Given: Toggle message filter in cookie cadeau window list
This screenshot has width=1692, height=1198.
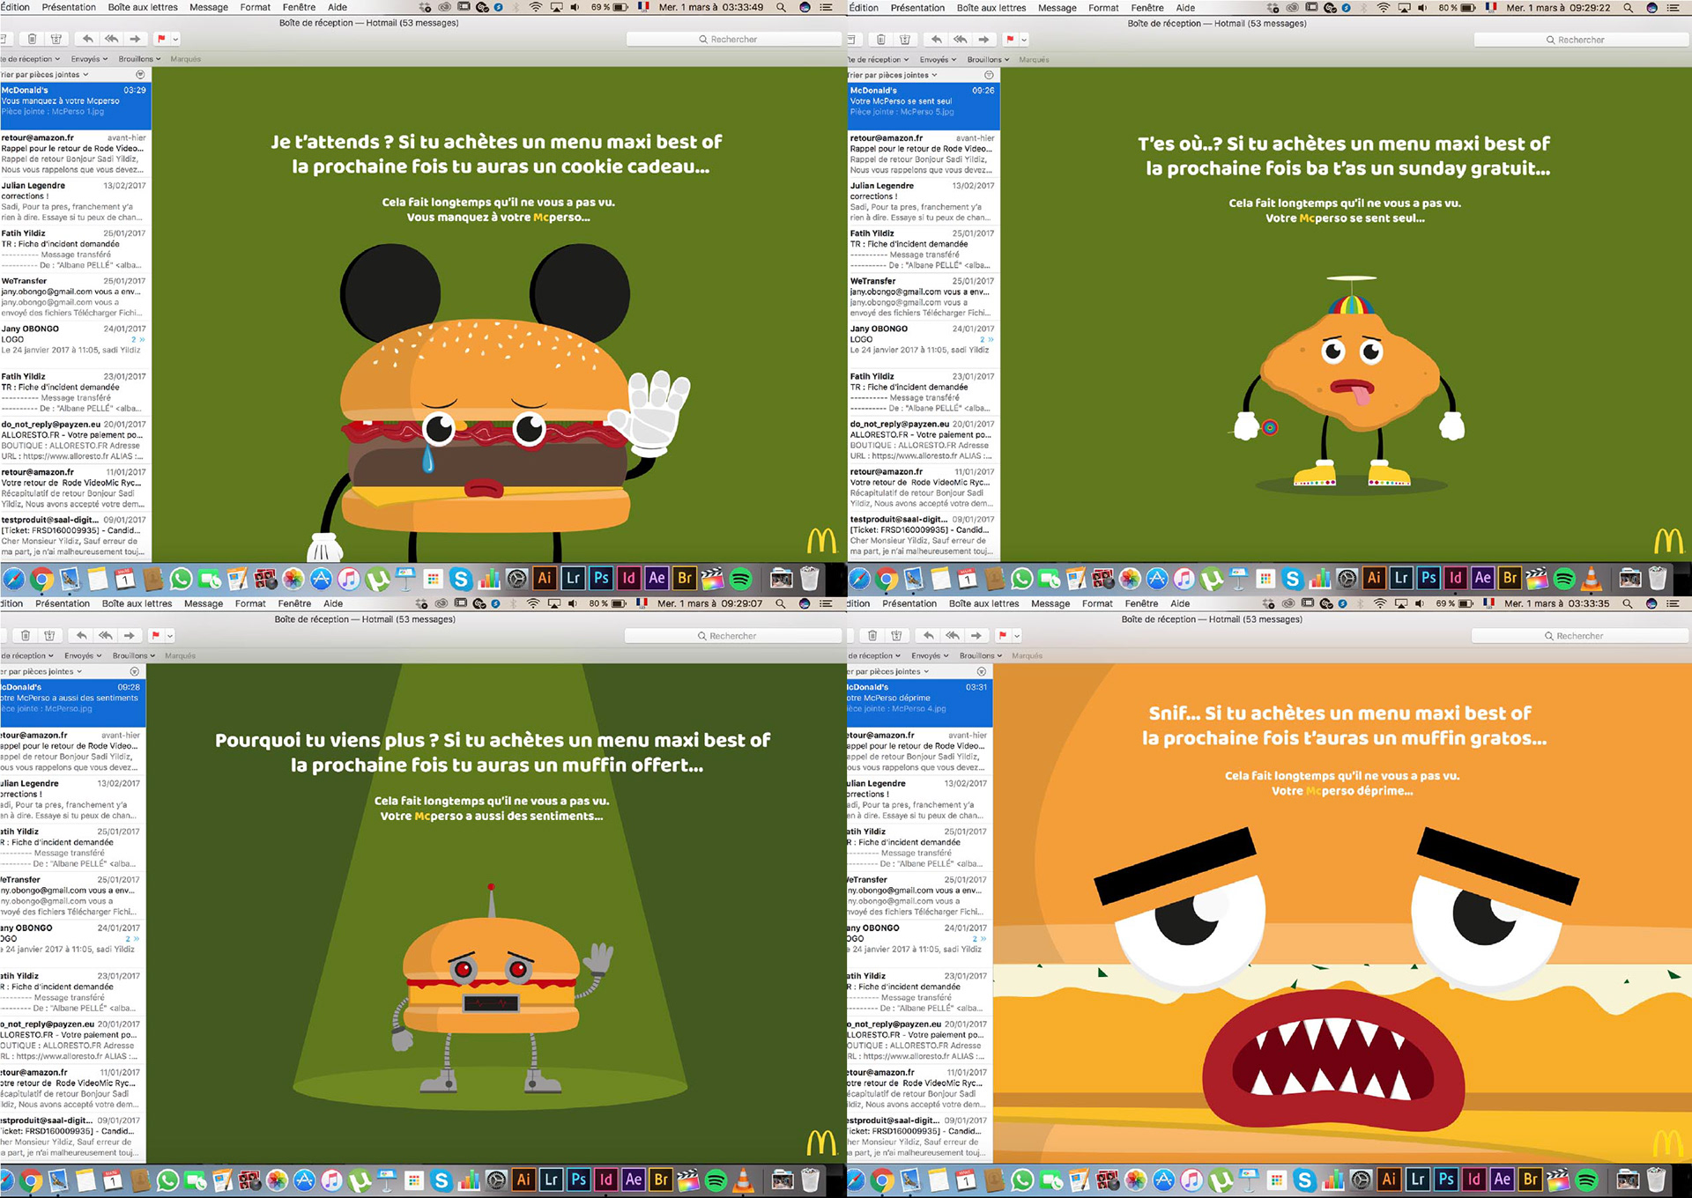Looking at the screenshot, I should point(140,75).
